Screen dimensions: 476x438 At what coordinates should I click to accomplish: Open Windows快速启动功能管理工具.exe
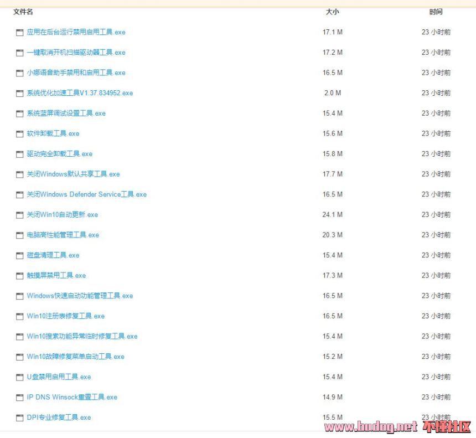point(80,296)
